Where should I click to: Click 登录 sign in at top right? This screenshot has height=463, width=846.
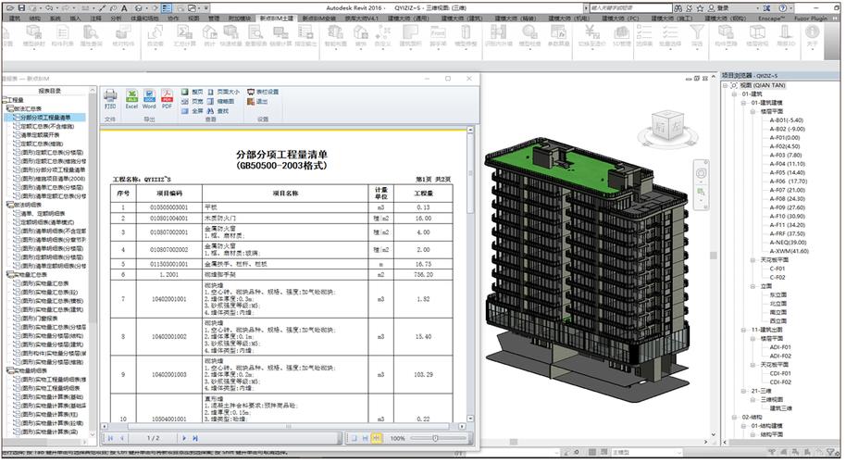[x=723, y=8]
